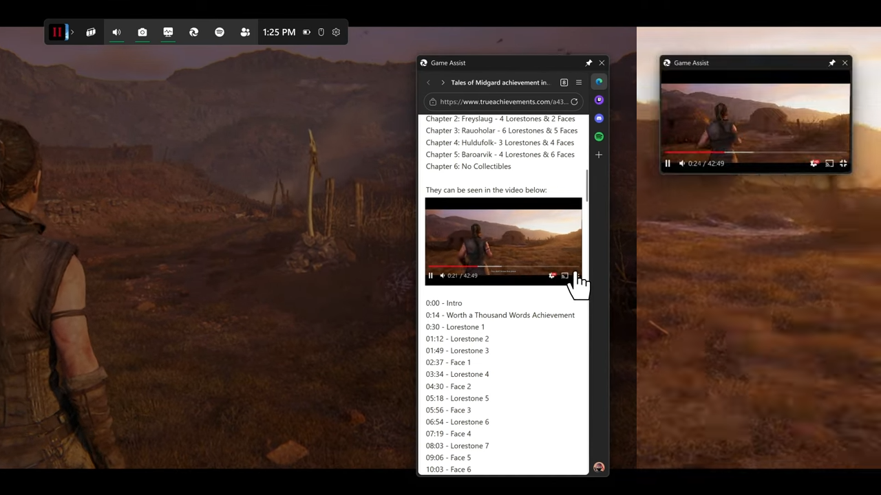Click the '03:34 - Lorestone 4' line
Image resolution: width=881 pixels, height=495 pixels.
point(457,375)
